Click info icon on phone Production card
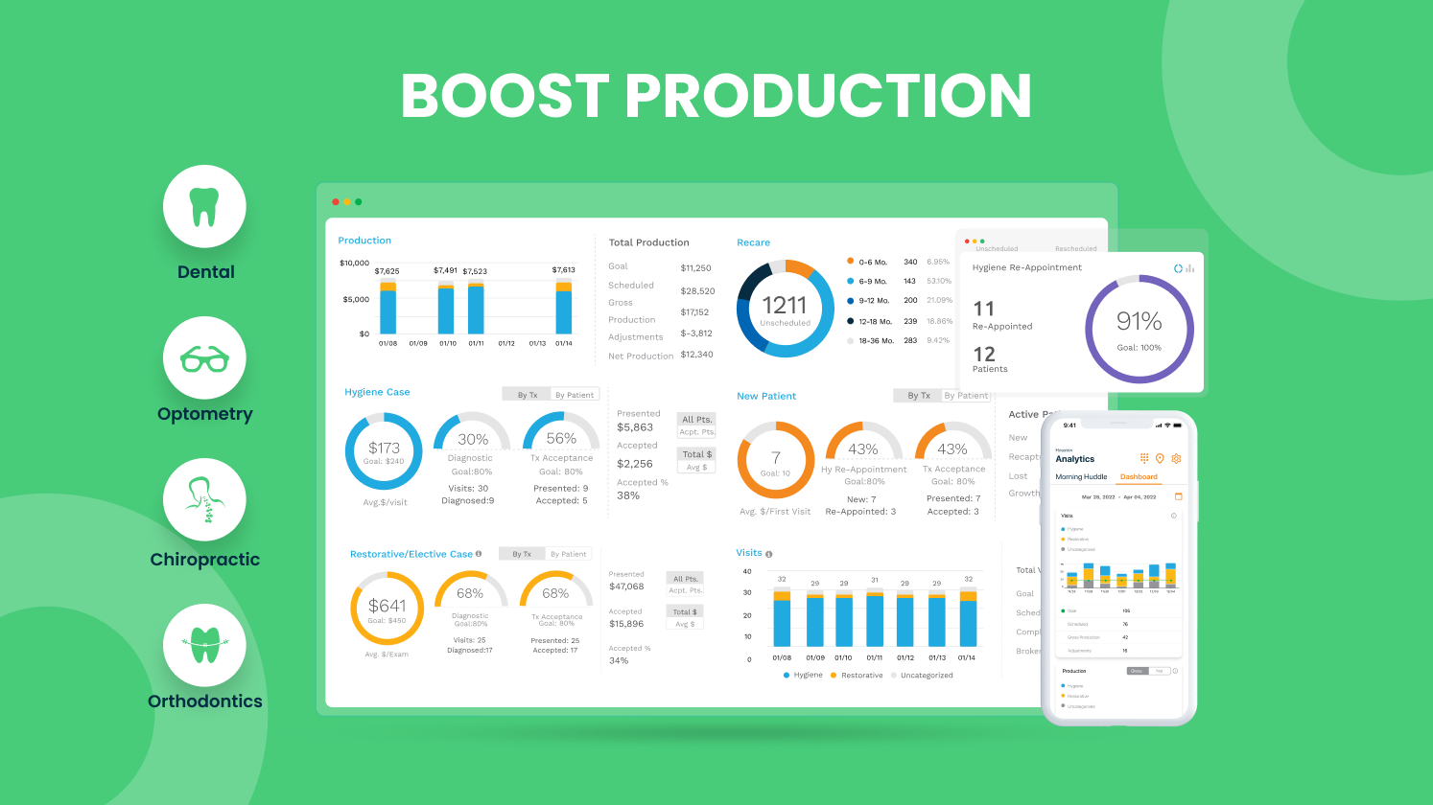 click(1176, 671)
